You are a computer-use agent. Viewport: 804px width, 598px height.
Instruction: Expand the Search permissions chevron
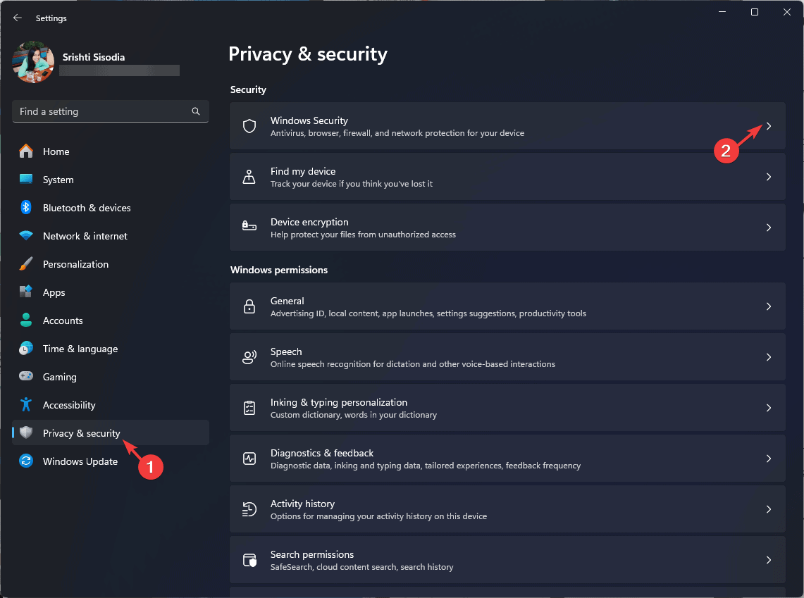769,560
